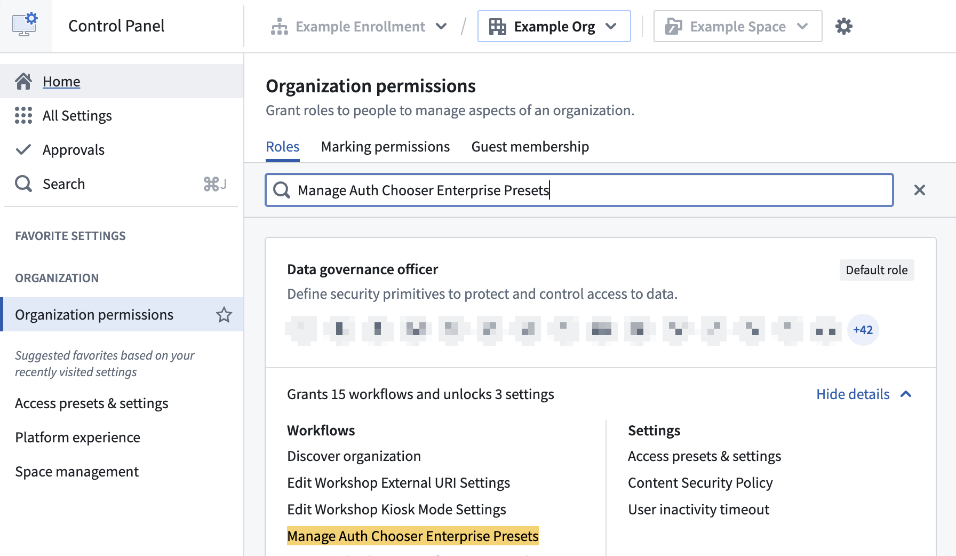
Task: Toggle the favorite star on Organization permissions
Action: point(224,315)
